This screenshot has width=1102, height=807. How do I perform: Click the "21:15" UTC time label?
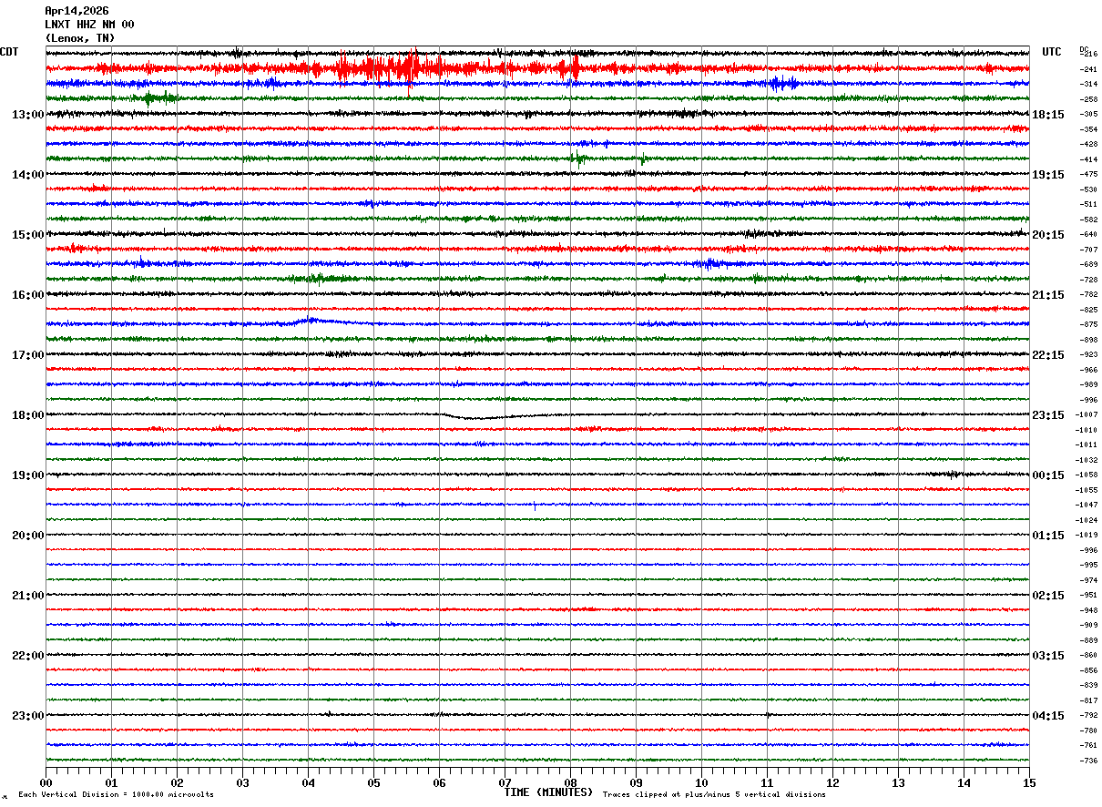click(x=1048, y=295)
